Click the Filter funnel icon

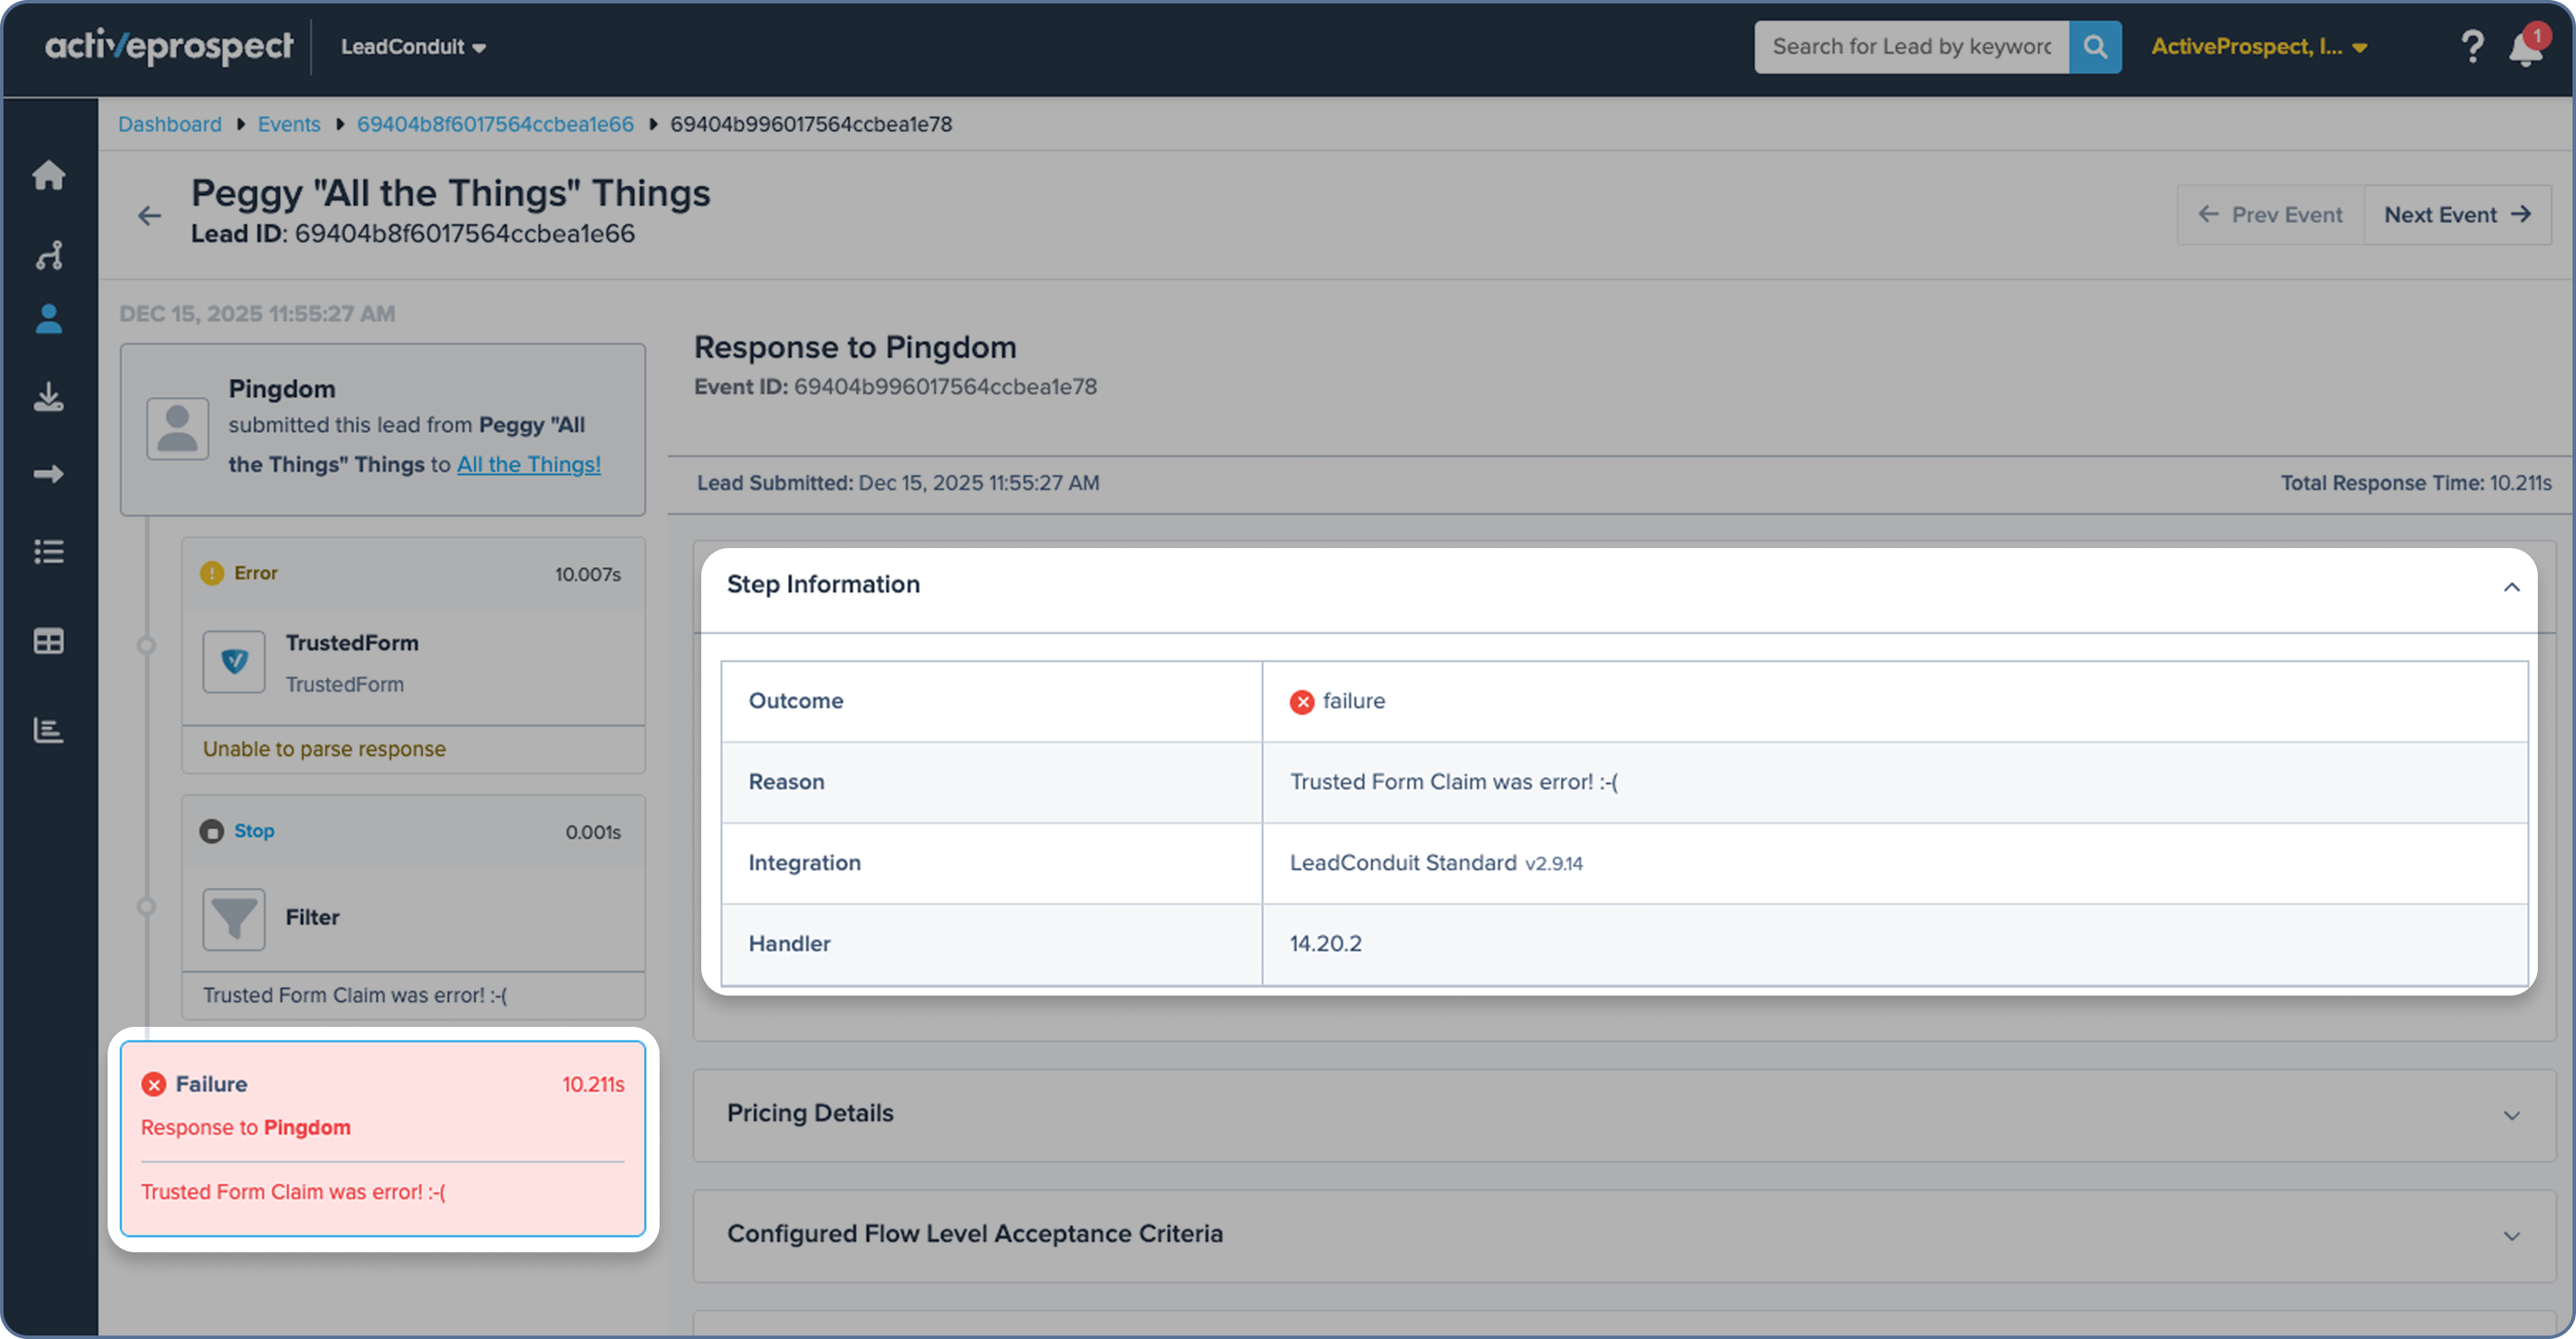tap(234, 919)
